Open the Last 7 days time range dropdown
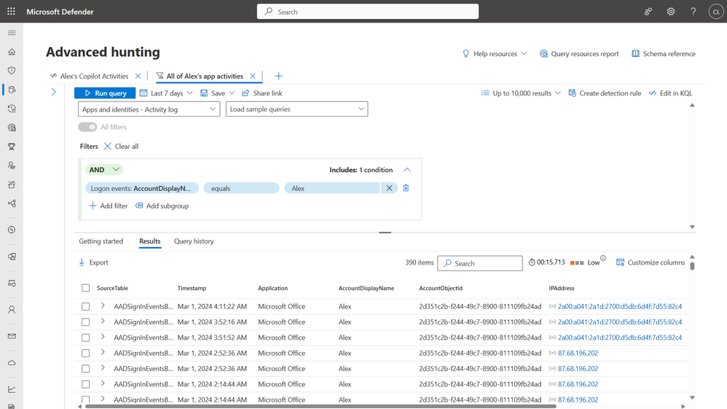727x409 pixels. click(x=166, y=93)
